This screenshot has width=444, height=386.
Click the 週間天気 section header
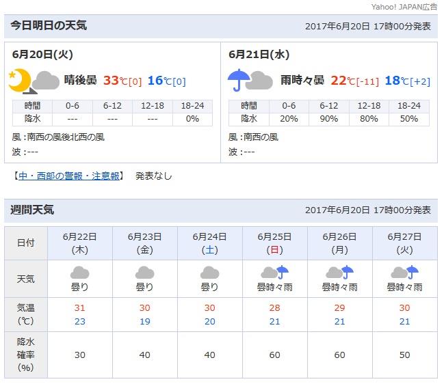32,210
